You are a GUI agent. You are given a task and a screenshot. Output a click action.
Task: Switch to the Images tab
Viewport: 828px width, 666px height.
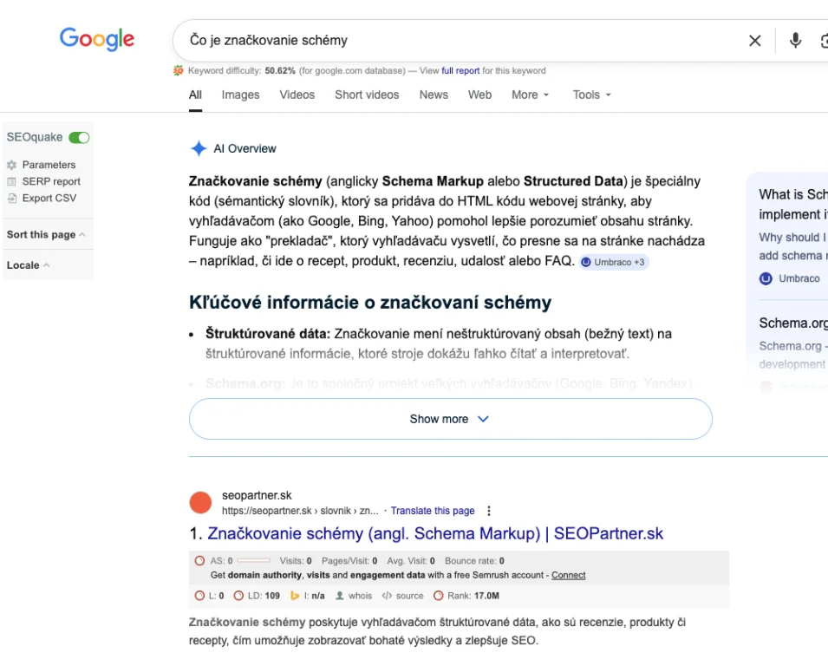[240, 95]
